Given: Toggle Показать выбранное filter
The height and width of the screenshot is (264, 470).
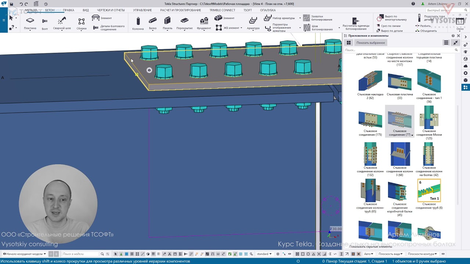Looking at the screenshot, I should coord(370,43).
